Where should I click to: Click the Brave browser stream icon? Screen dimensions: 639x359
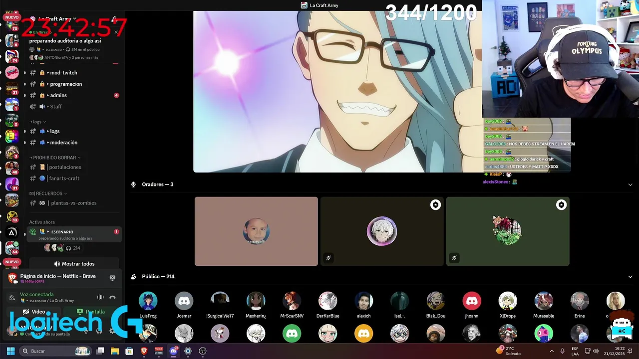pyautogui.click(x=12, y=278)
